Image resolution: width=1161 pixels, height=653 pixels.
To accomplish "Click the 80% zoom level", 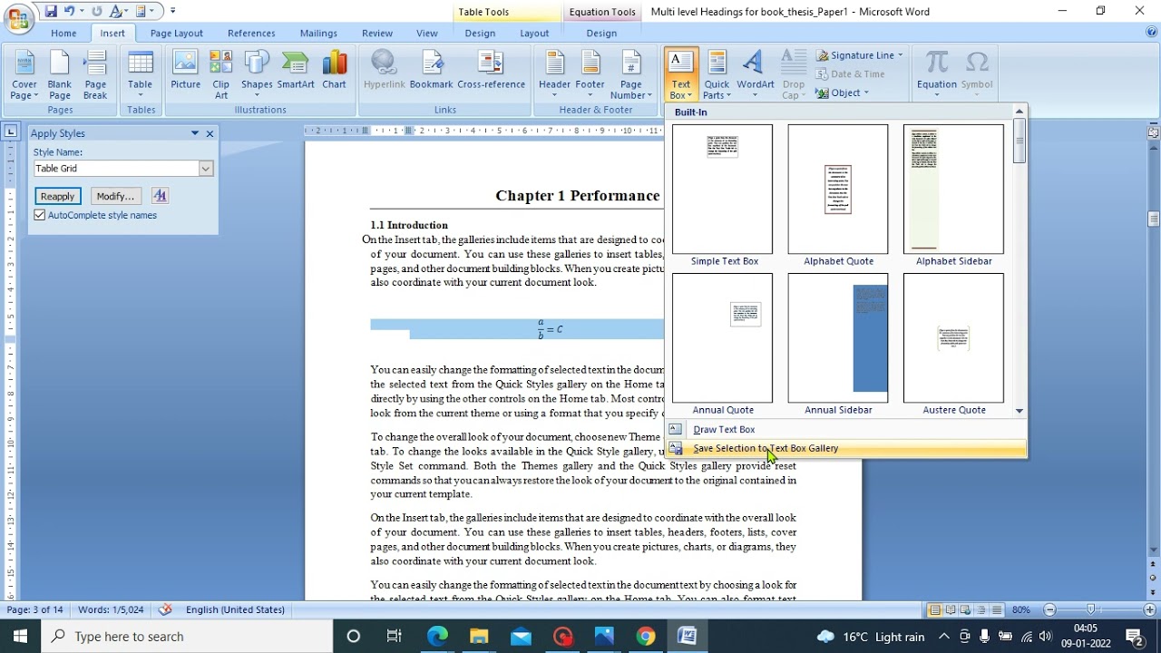I will pos(1020,609).
